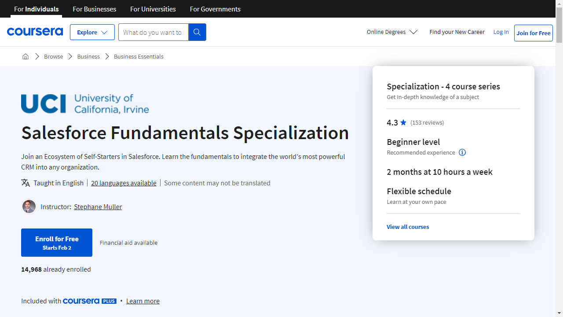The image size is (563, 317).
Task: Click Learn more about Coursera Plus
Action: [x=143, y=301]
